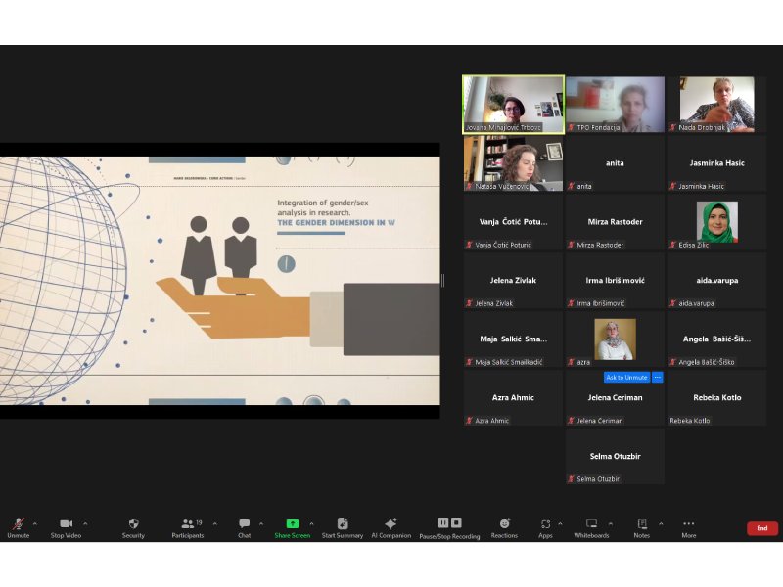Open the Security shield options

133,524
